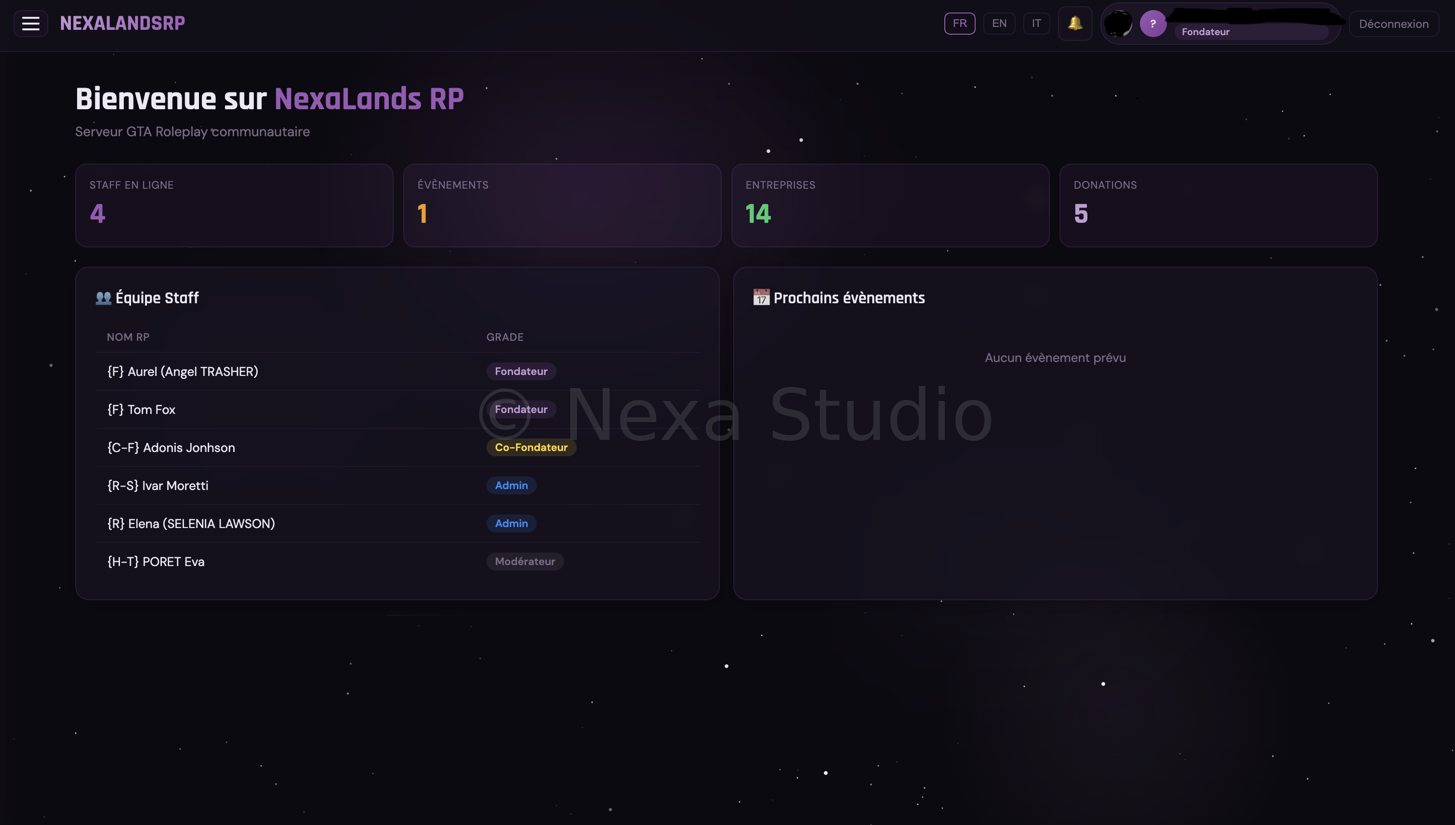1455x825 pixels.
Task: Select the {R} Elena (SELENIA LAWSON) row
Action: click(397, 524)
